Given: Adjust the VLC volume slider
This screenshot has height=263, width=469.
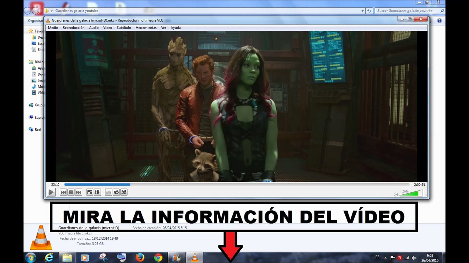Looking at the screenshot, I should point(411,193).
